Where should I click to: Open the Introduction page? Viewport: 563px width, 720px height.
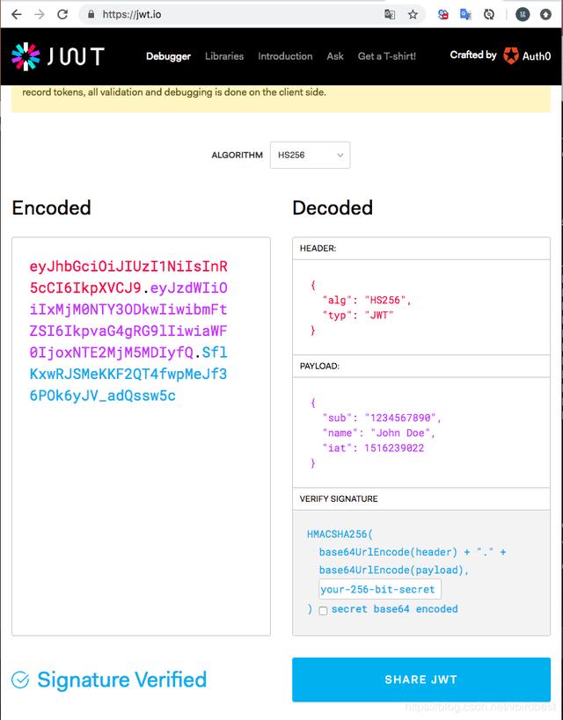pos(285,56)
